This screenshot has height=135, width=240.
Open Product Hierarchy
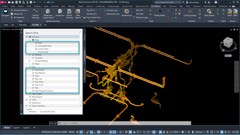click(x=35, y=14)
